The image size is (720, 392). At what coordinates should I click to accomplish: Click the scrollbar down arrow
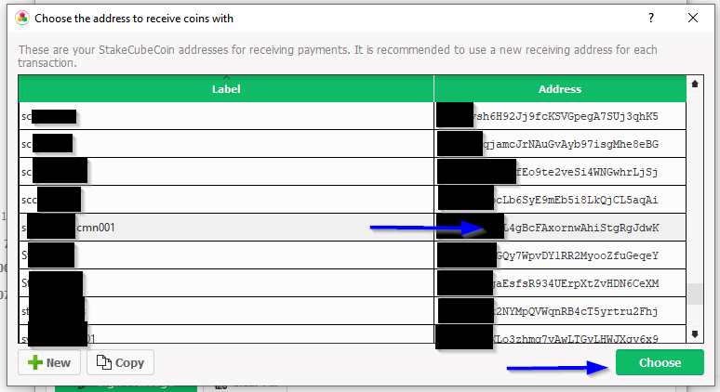(x=695, y=334)
